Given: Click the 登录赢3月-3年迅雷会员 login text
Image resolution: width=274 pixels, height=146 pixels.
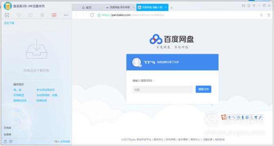Looking at the screenshot, I should 29,6.
